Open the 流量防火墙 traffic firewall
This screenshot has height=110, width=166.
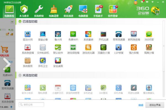tap(104, 48)
